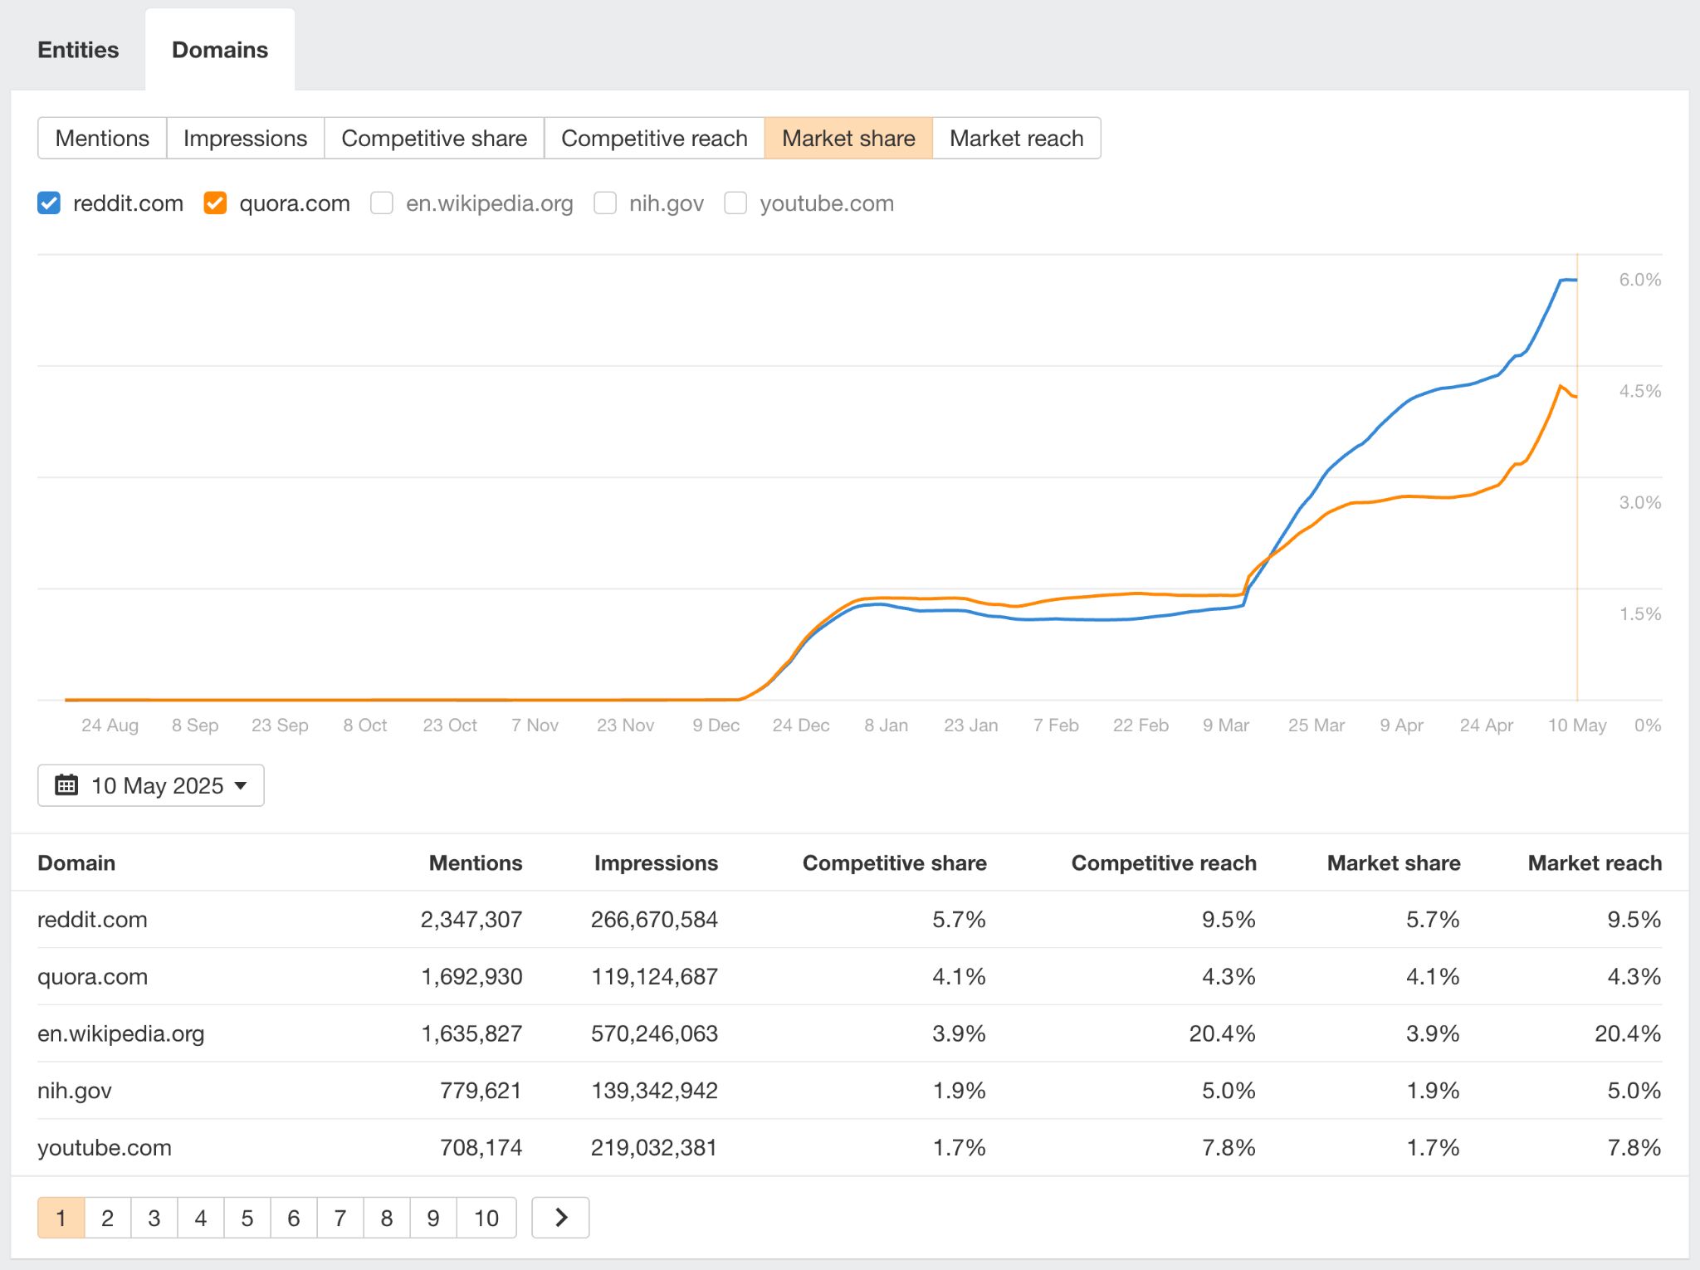Sort the table by the Mentions column
The height and width of the screenshot is (1270, 1700).
point(475,863)
